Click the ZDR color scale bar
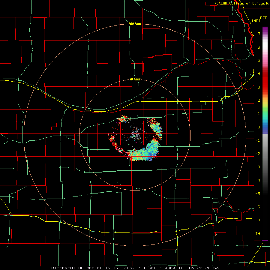The width and height of the screenshot is (270, 270). click(265, 133)
